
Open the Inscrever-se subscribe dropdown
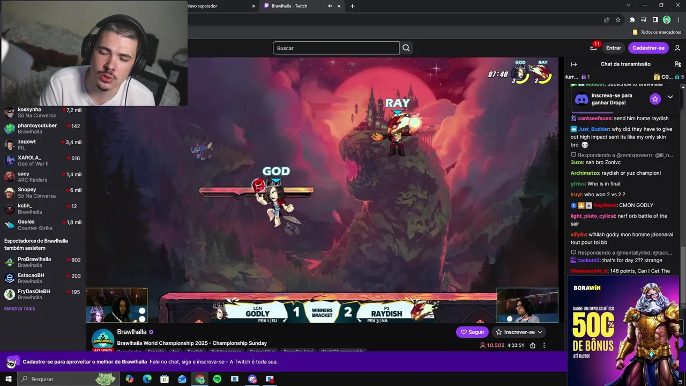click(x=519, y=332)
